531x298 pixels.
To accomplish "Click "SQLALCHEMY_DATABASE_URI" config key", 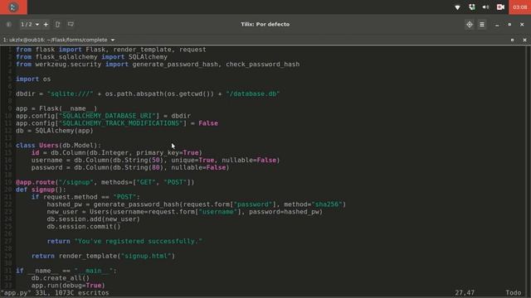I will click(x=107, y=116).
